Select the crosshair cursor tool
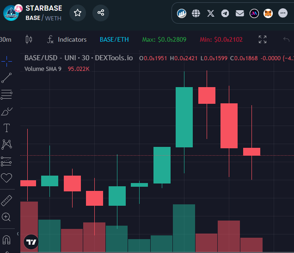This screenshot has width=294, height=253. 6,61
